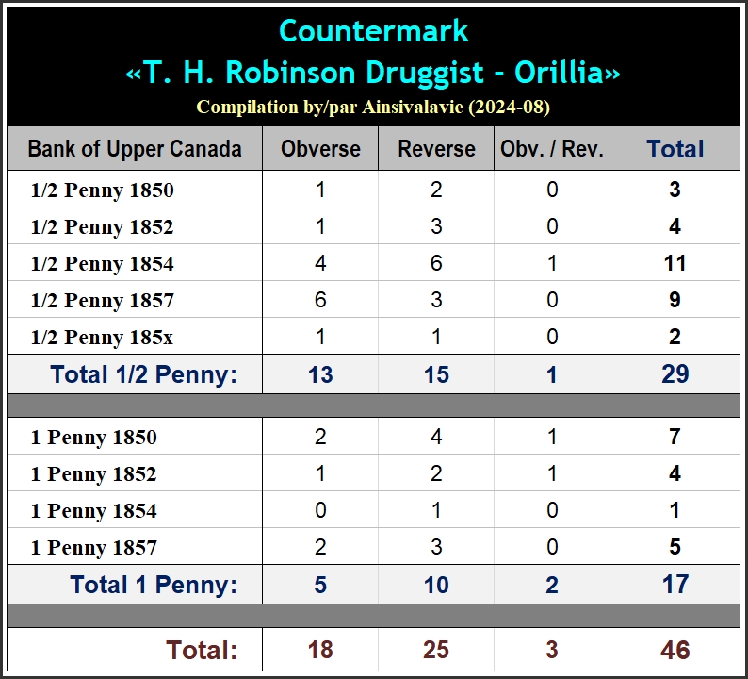Select the '1/2 Penny 1850' row label

tap(102, 190)
